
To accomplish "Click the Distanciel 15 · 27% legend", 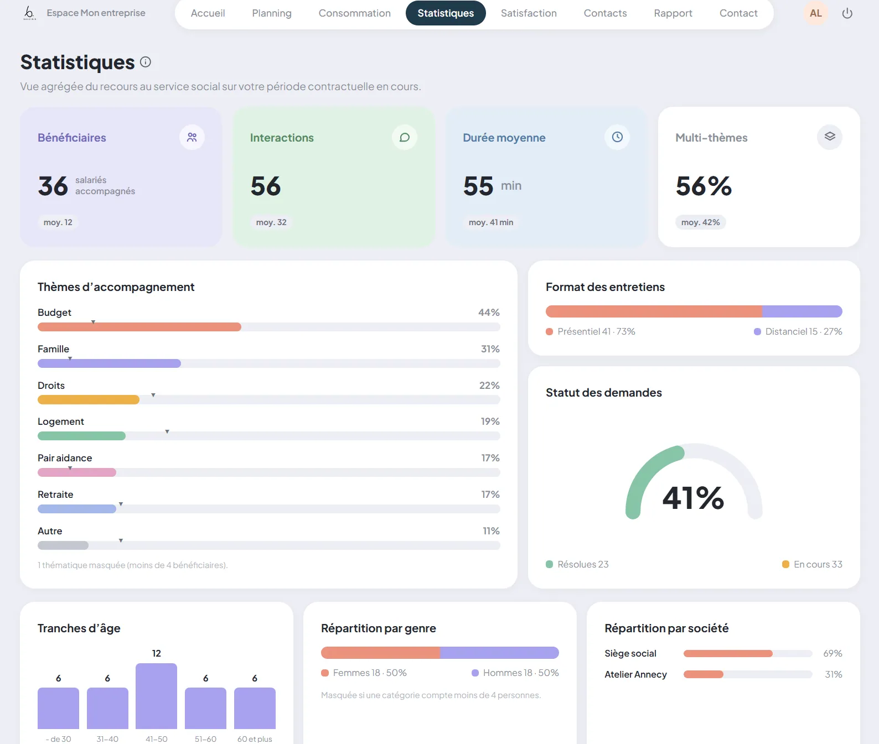I will click(x=798, y=331).
